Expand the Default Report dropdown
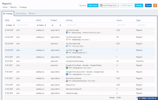 click(128, 6)
